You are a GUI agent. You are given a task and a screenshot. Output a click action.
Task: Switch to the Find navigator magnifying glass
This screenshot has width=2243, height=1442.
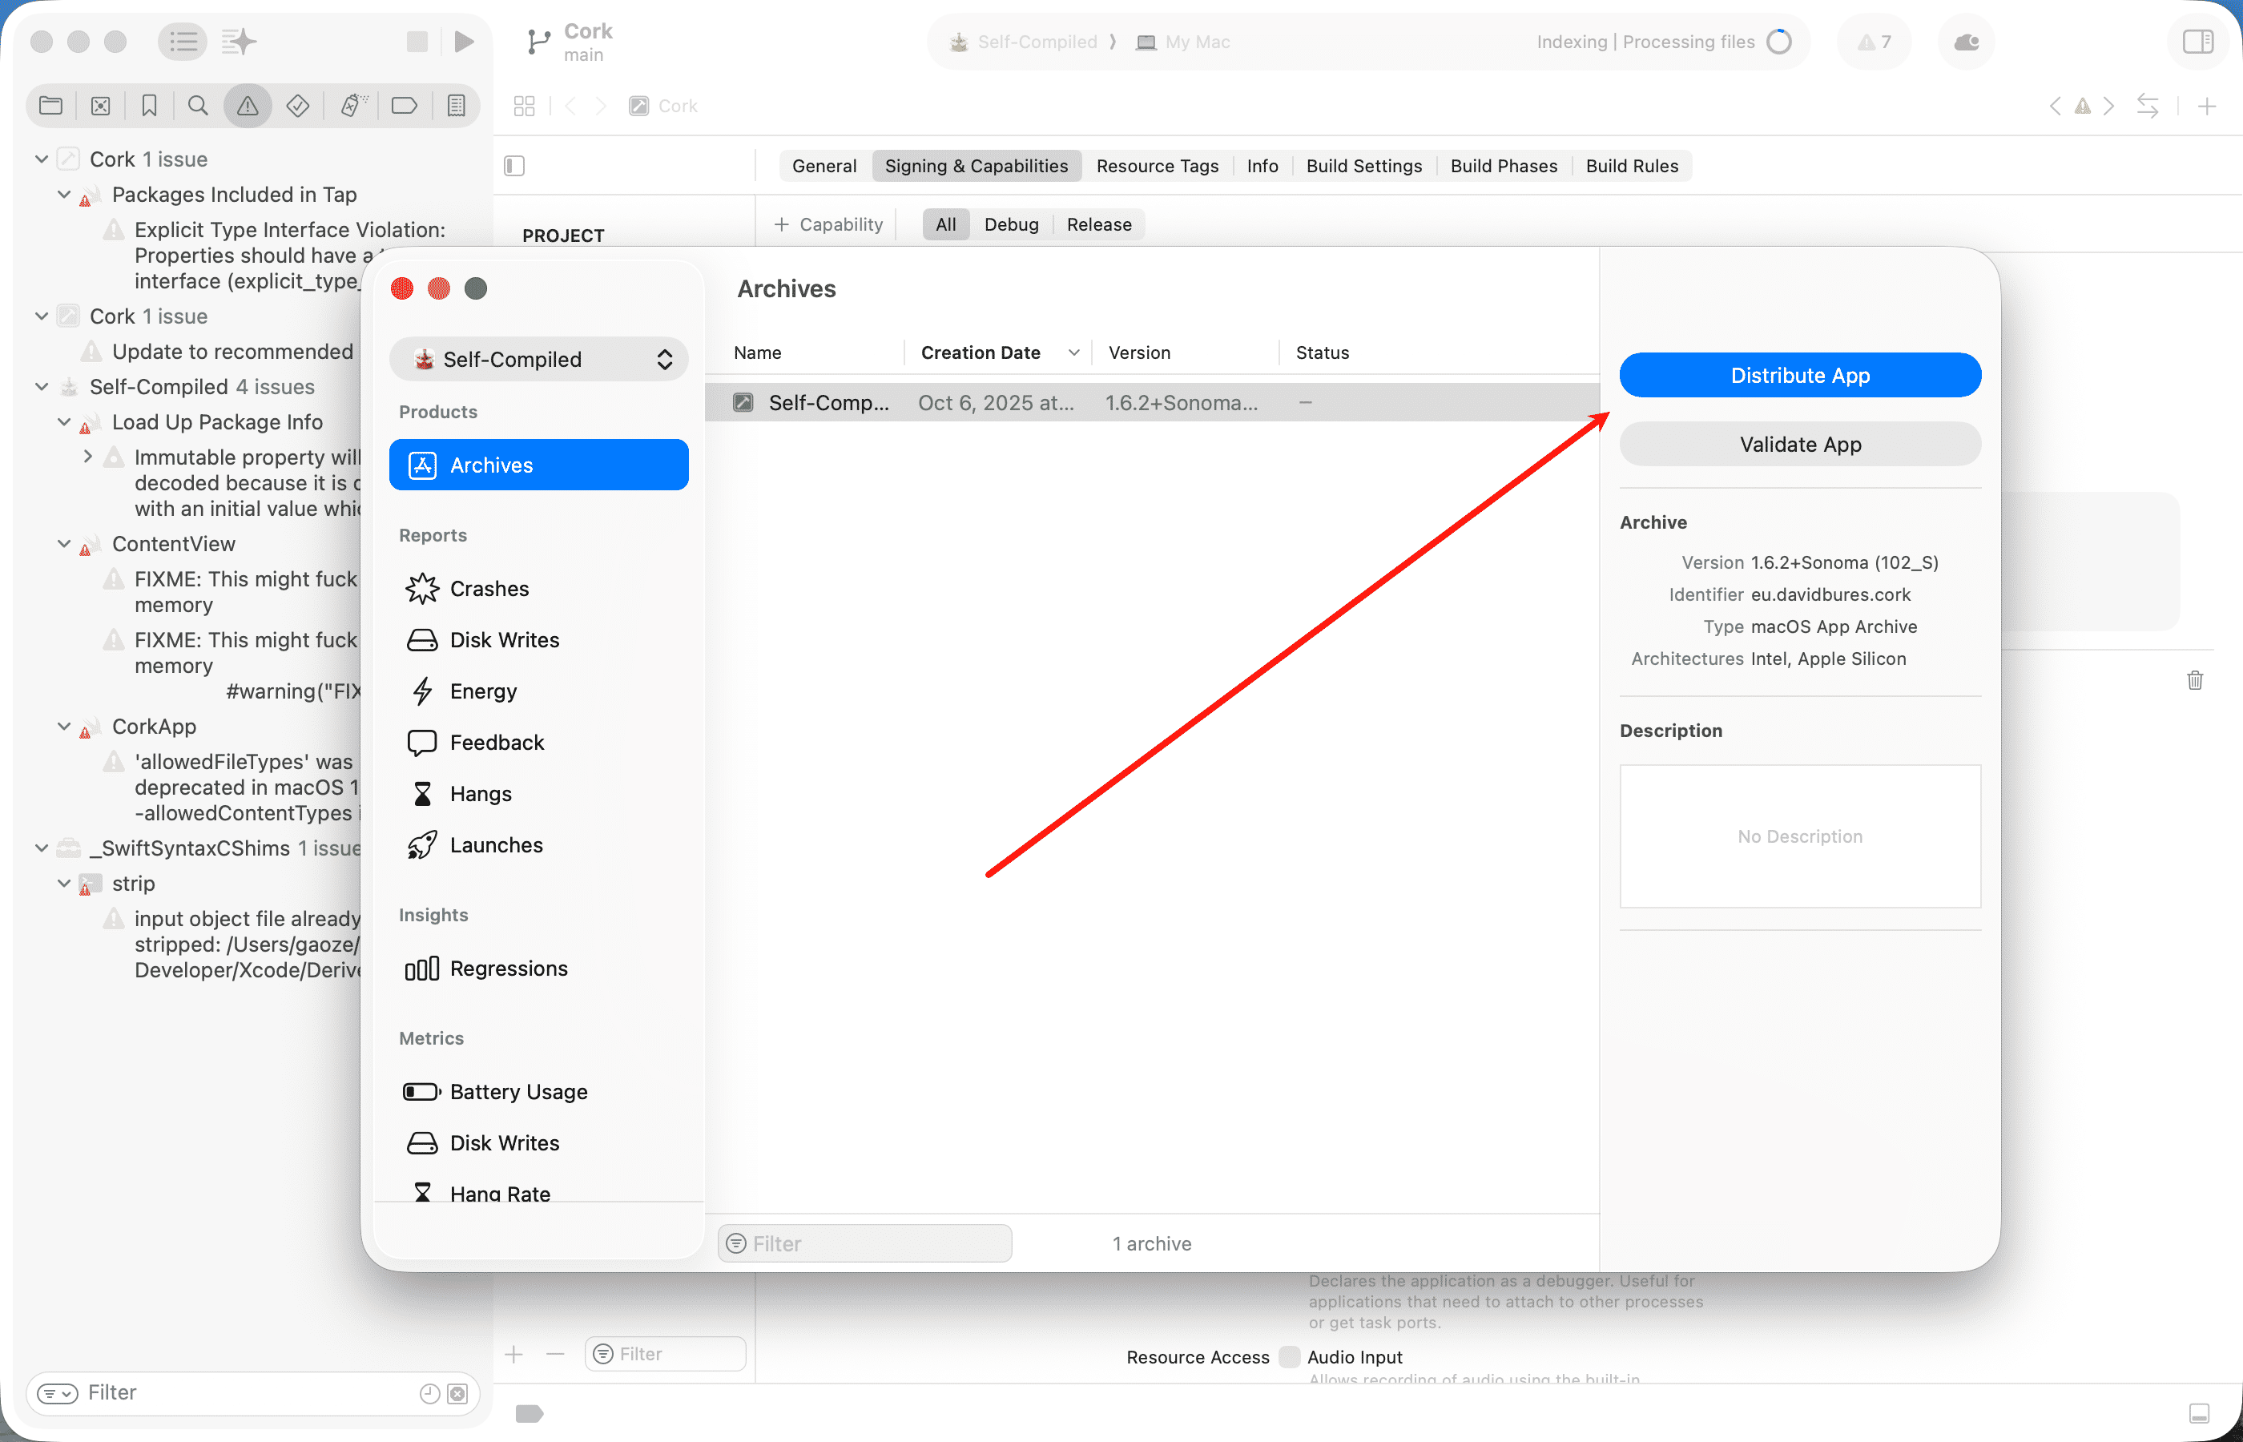[198, 105]
